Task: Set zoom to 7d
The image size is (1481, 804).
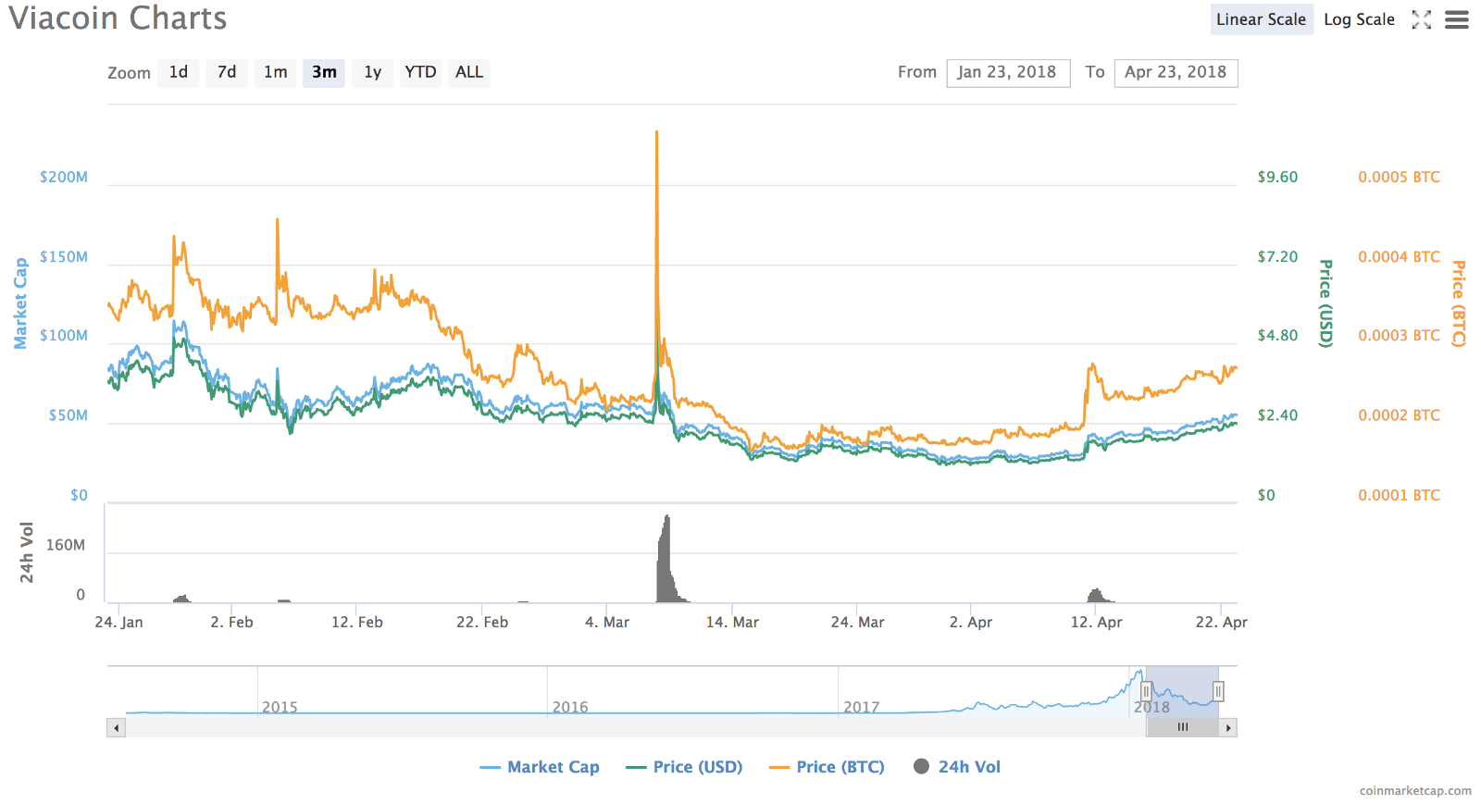Action: 227,72
